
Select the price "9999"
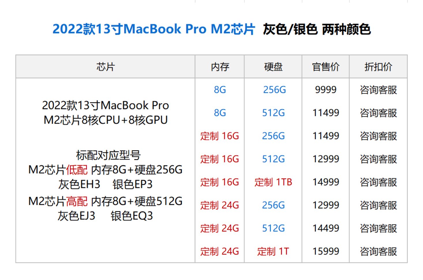(326, 90)
